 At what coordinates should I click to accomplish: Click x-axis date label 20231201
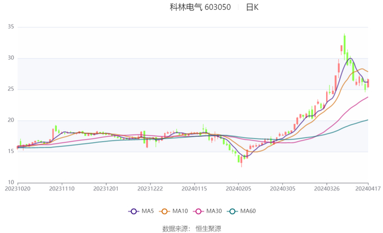pos(106,189)
